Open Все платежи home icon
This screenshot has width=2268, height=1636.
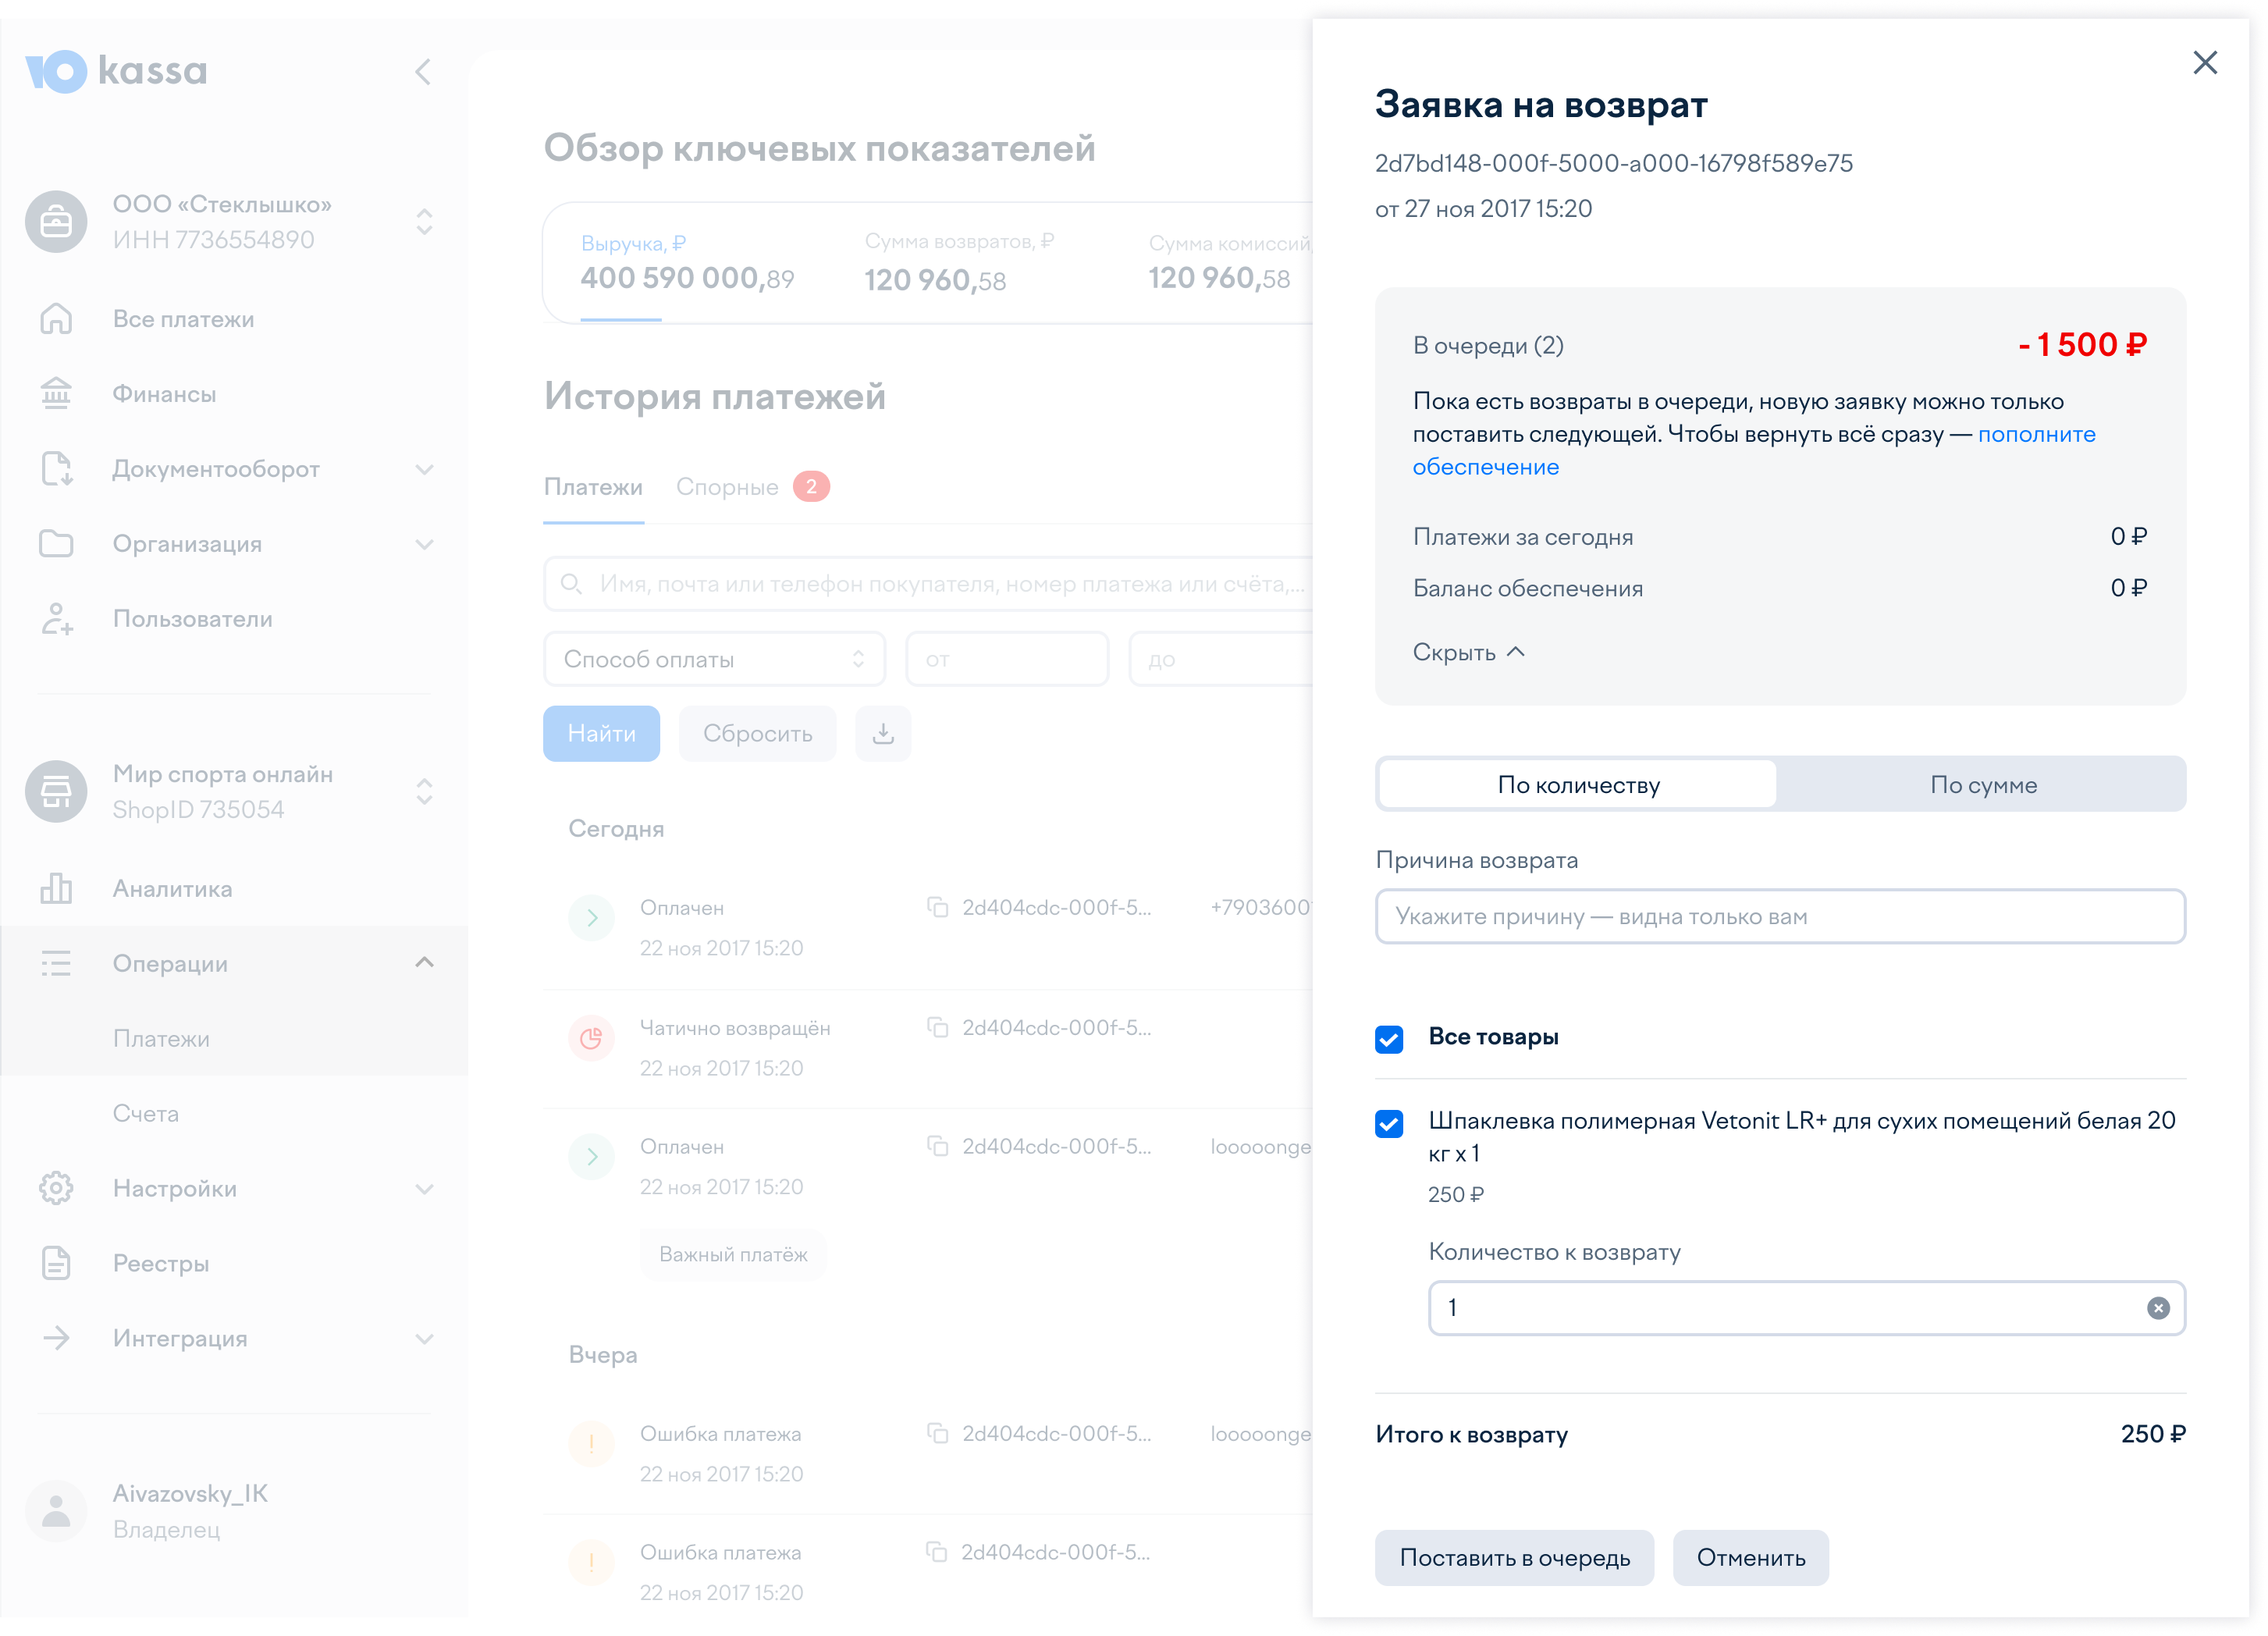[x=56, y=319]
